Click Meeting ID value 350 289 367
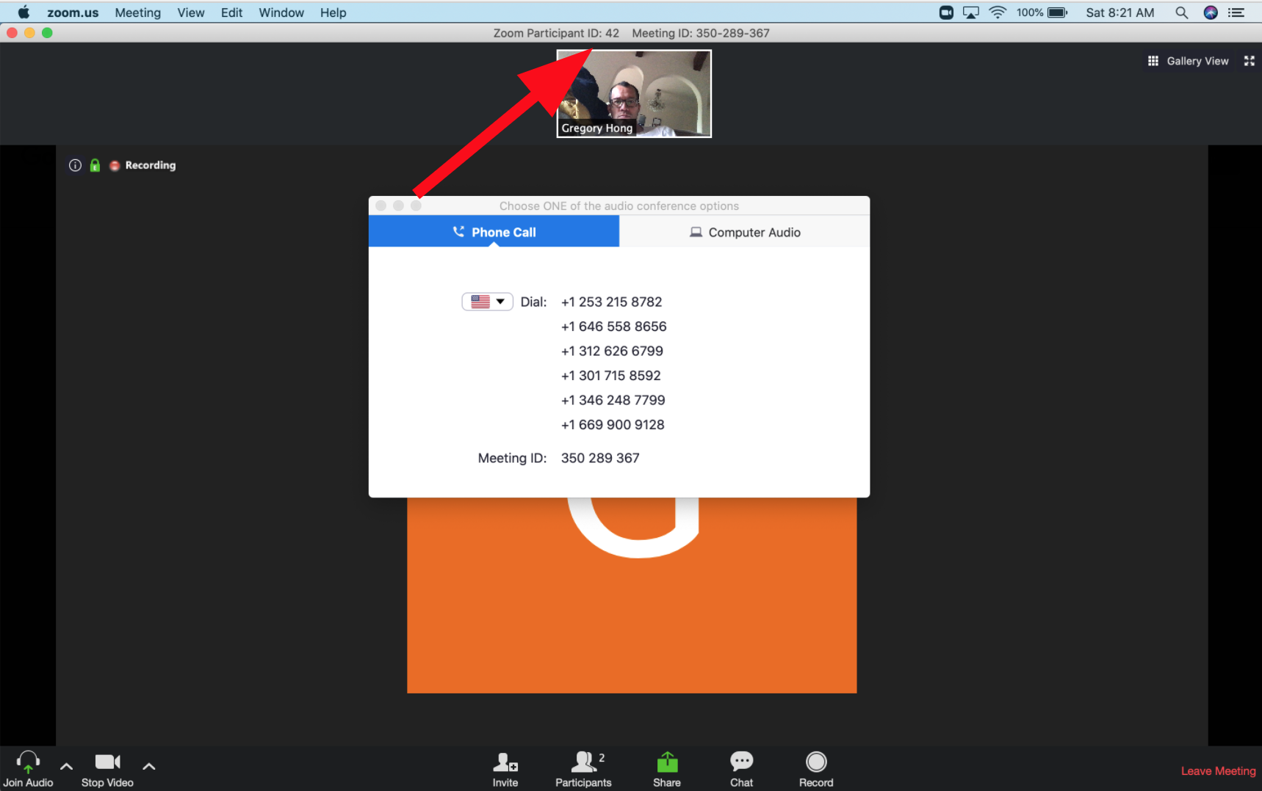The height and width of the screenshot is (791, 1262). pyautogui.click(x=600, y=458)
